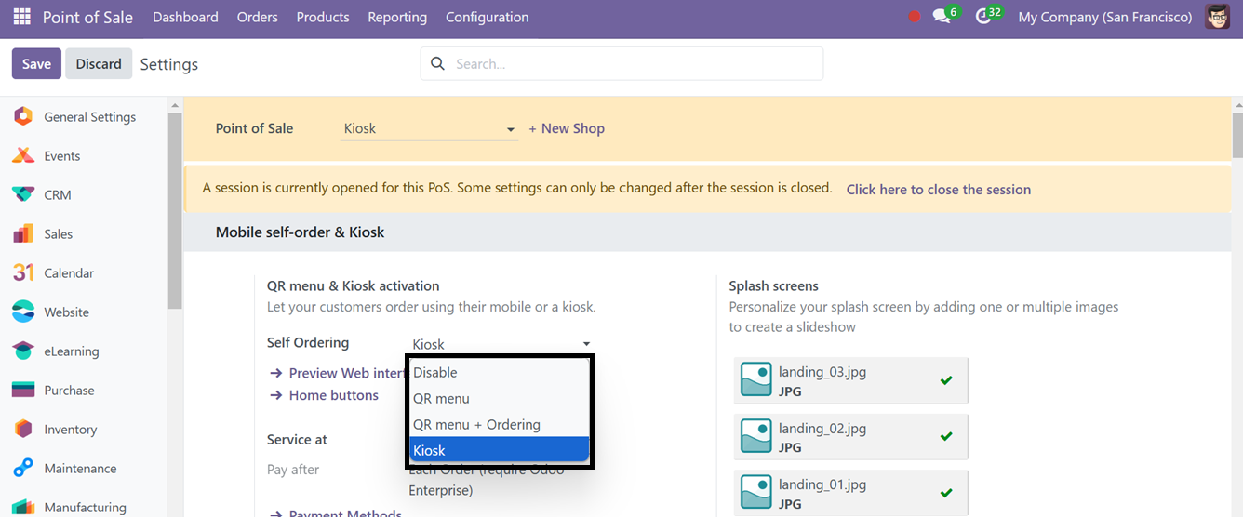Open the Home buttons link
Viewport: 1243px width, 517px height.
point(324,395)
